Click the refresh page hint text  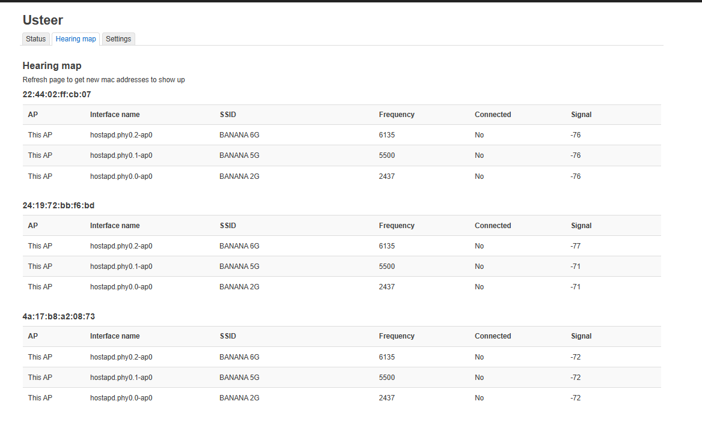103,80
